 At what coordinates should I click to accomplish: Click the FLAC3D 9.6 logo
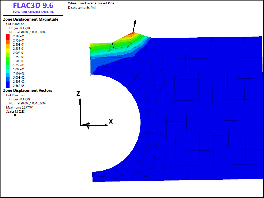coord(33,5)
